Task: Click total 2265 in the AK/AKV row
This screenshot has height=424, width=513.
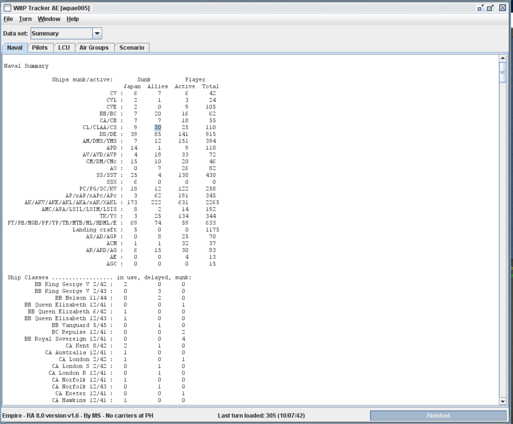Action: coord(212,202)
